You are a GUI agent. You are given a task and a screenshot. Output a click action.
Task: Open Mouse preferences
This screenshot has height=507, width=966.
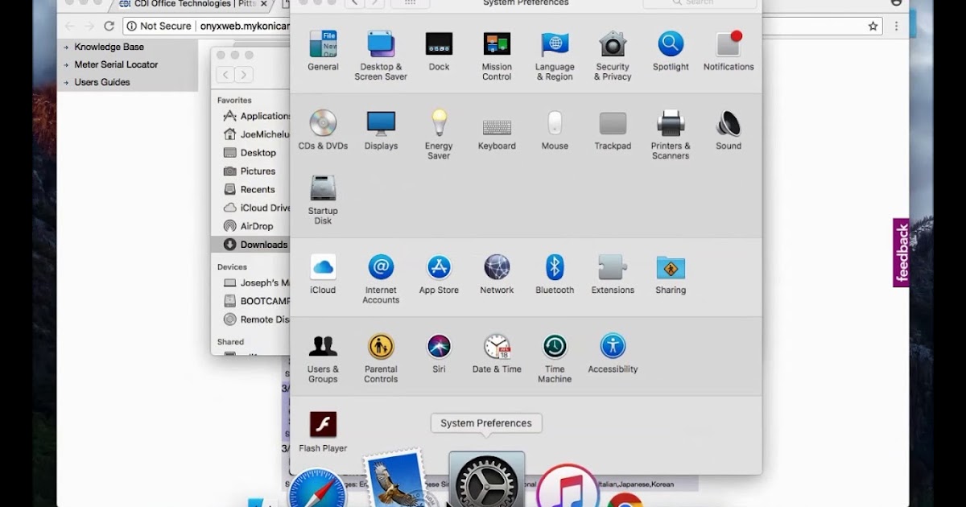555,130
